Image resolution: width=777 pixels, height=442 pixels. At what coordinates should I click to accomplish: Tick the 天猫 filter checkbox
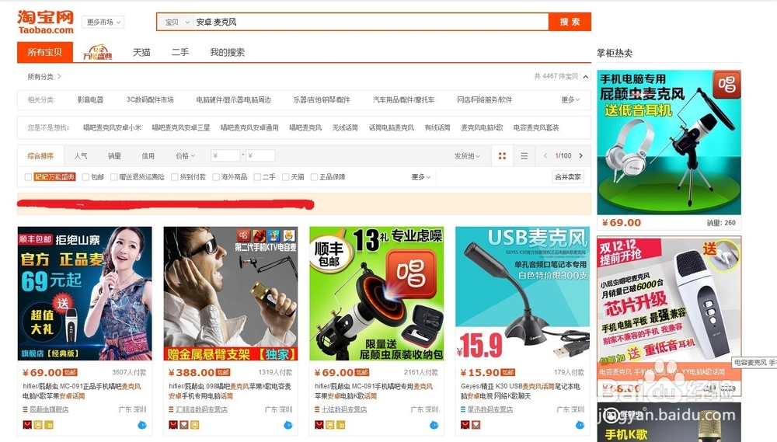[285, 177]
